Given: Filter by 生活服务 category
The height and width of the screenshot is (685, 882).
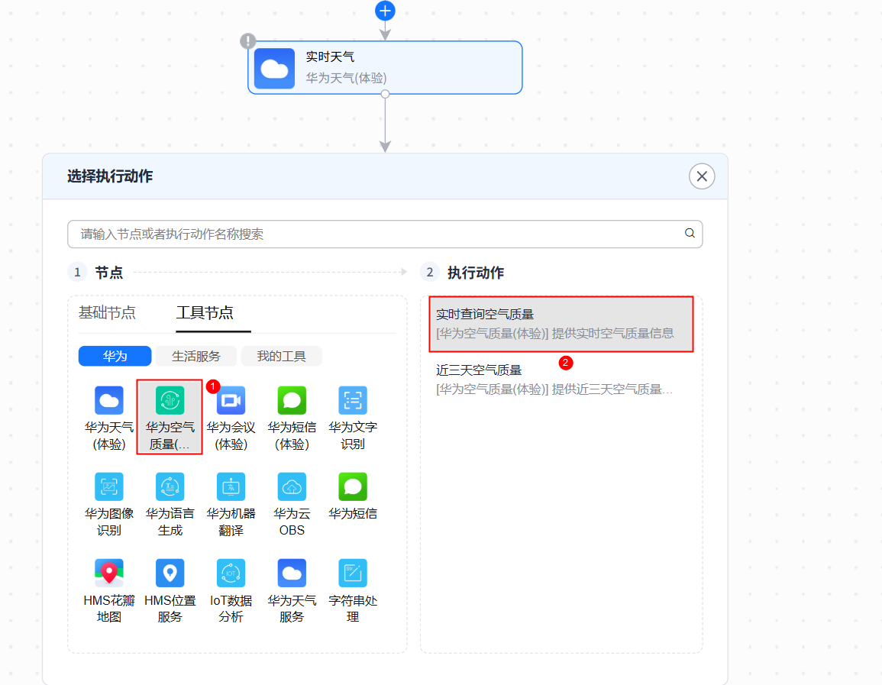Looking at the screenshot, I should coord(195,356).
